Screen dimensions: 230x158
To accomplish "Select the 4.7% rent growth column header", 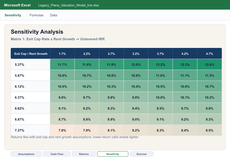I will (210, 54).
